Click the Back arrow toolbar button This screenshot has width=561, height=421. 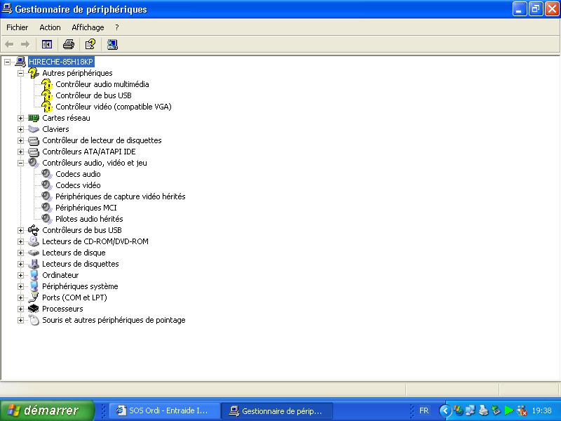tap(9, 44)
